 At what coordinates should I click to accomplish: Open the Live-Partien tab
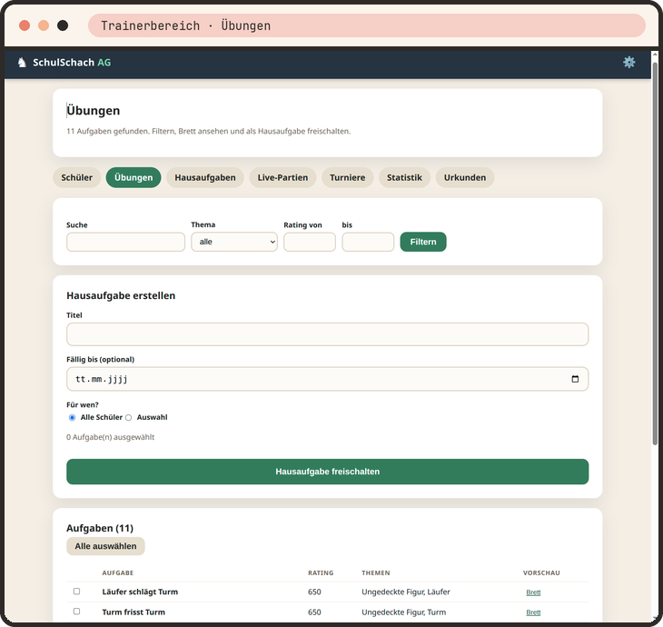[282, 178]
